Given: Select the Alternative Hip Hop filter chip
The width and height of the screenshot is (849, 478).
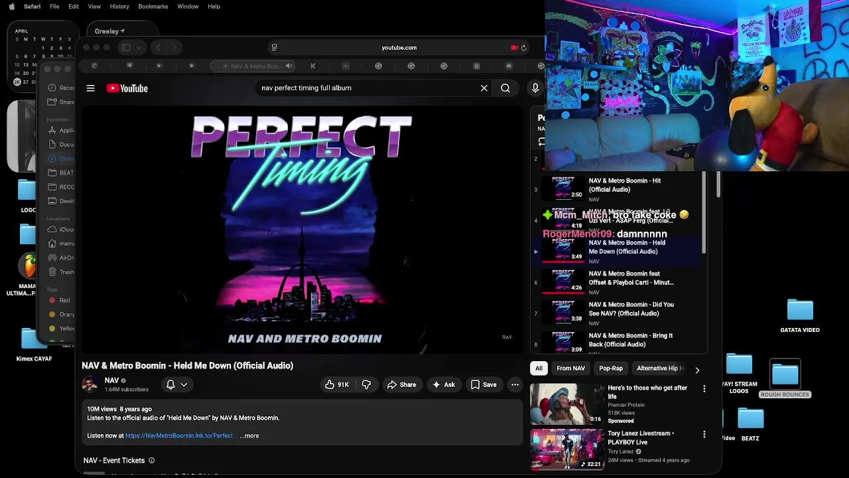Looking at the screenshot, I should click(659, 368).
